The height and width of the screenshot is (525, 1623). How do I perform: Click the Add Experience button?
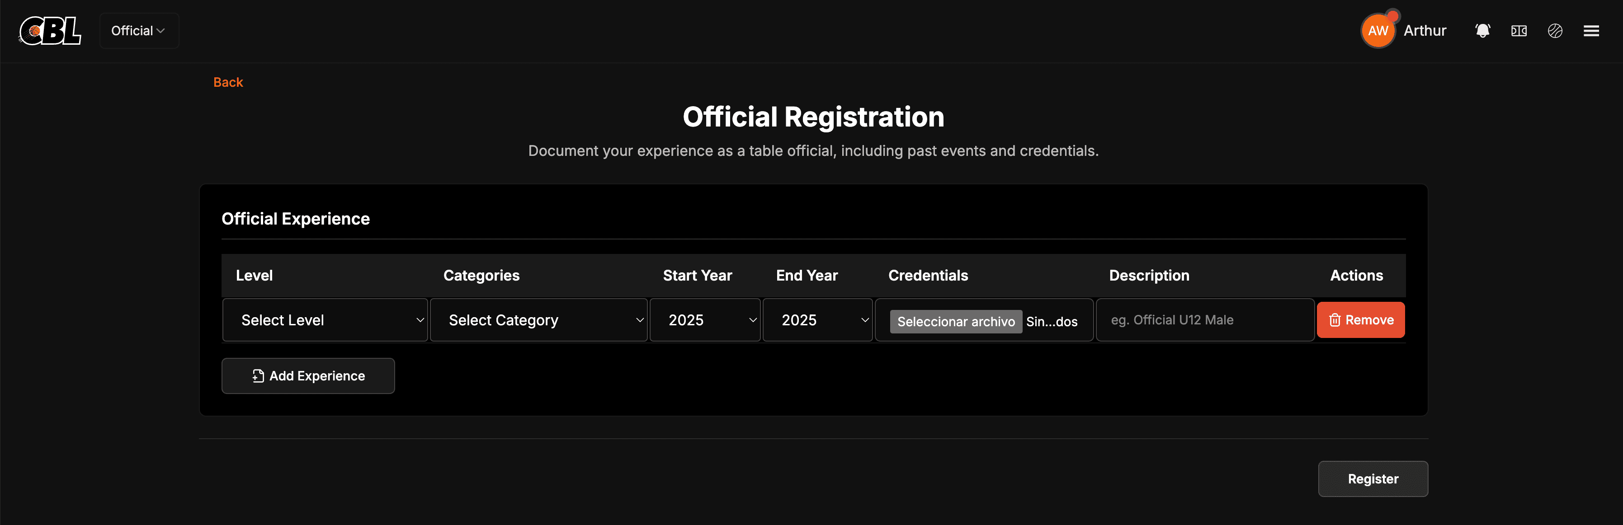[x=307, y=376]
